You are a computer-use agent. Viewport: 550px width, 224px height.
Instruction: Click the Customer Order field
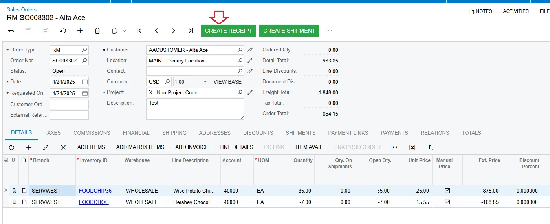pyautogui.click(x=69, y=105)
